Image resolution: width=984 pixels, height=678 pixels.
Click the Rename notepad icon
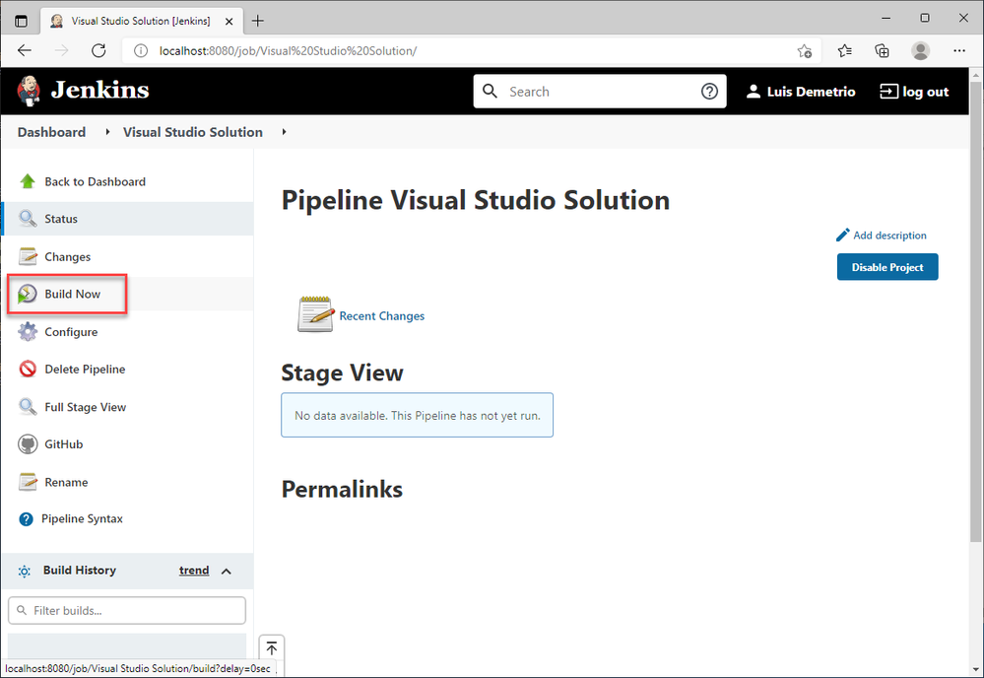(28, 482)
